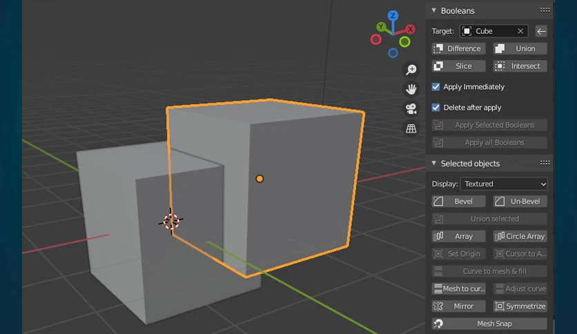Image resolution: width=577 pixels, height=334 pixels.
Task: Click the Z axis gizmo handle
Action: (393, 15)
